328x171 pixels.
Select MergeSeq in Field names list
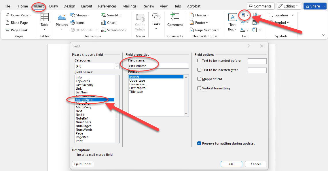pyautogui.click(x=83, y=107)
